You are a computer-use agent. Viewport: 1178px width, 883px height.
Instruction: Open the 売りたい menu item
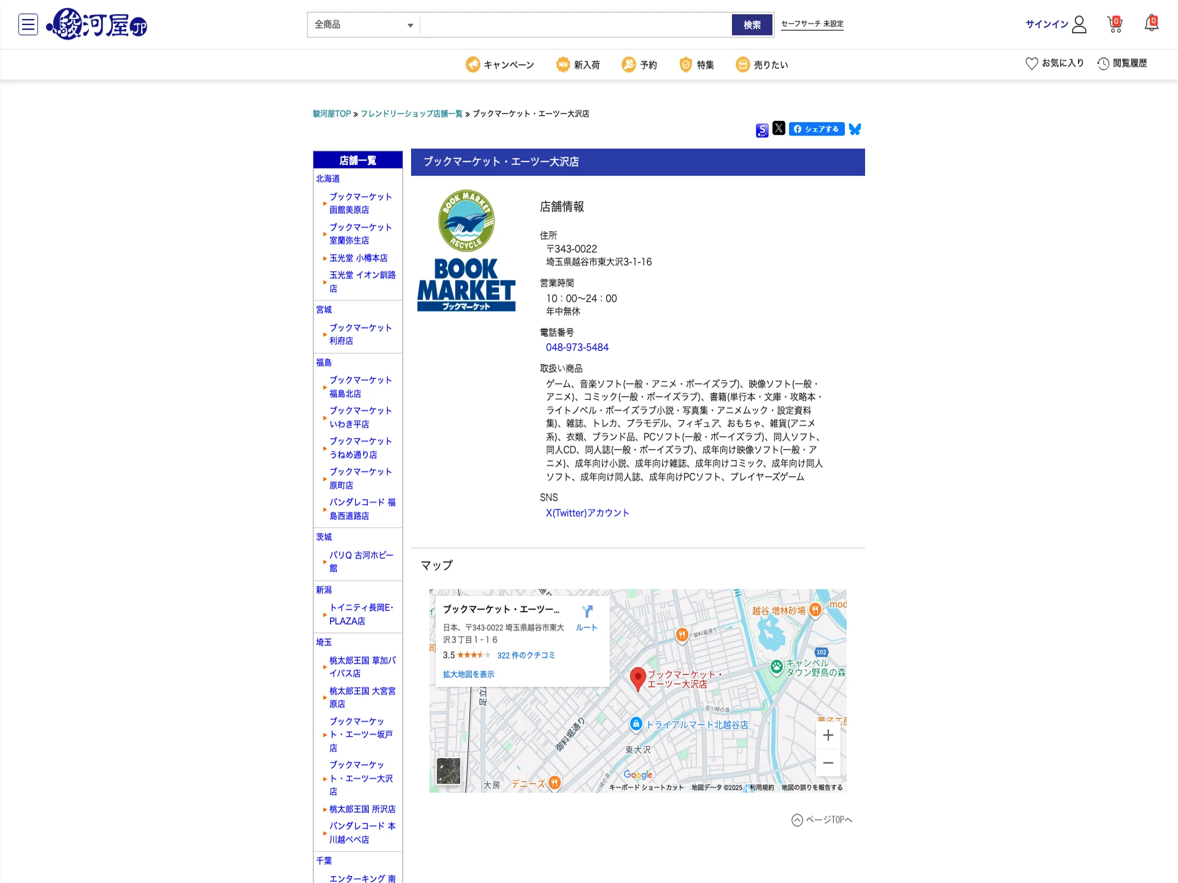[x=762, y=64]
